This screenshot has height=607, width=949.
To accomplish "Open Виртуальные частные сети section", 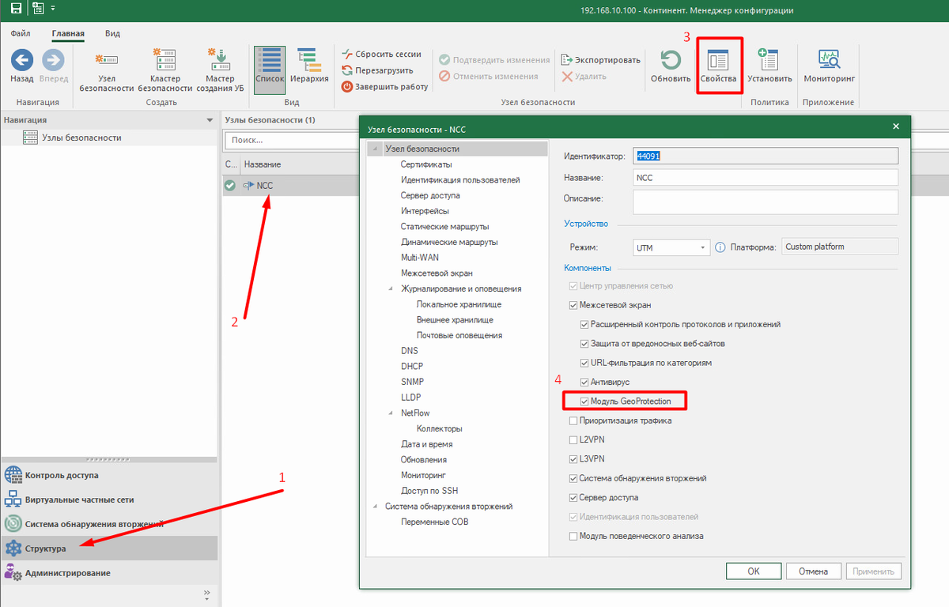I will pyautogui.click(x=109, y=500).
